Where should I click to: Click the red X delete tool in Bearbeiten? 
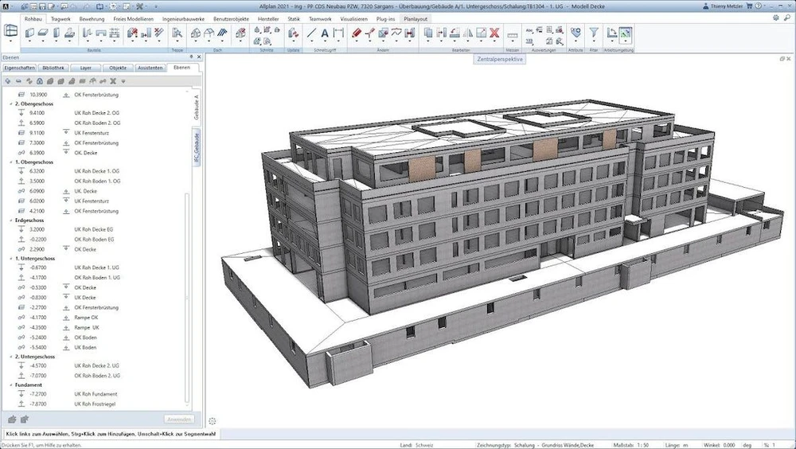click(x=494, y=33)
